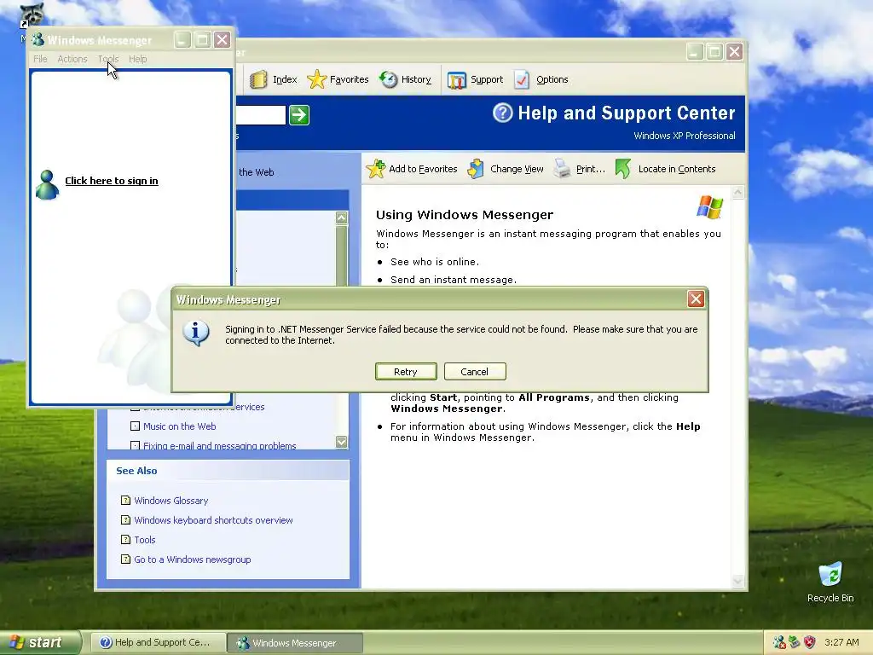Click the document icon beside Tools link
This screenshot has height=655, width=873.
tap(126, 539)
